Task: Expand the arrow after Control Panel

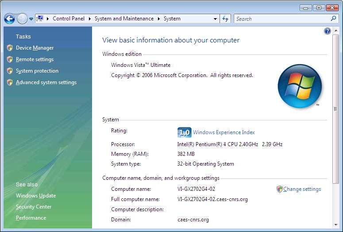Action: coord(89,19)
